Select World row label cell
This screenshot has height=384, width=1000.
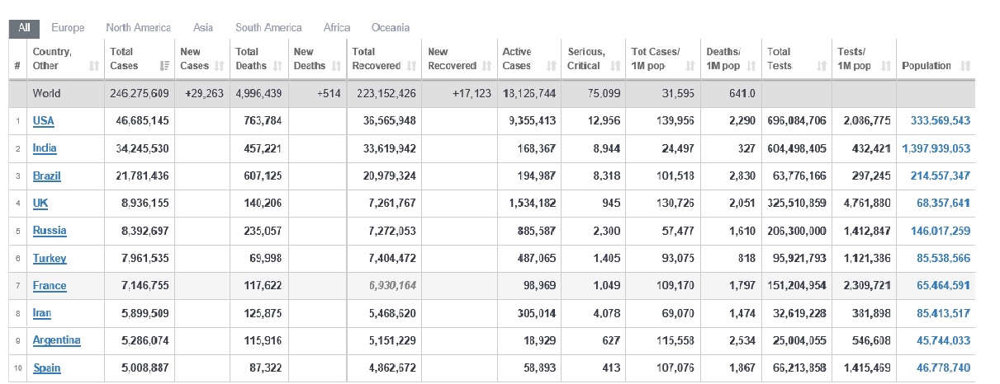(x=64, y=94)
